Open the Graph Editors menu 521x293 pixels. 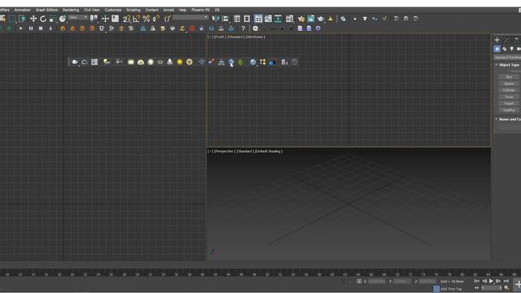tap(46, 10)
